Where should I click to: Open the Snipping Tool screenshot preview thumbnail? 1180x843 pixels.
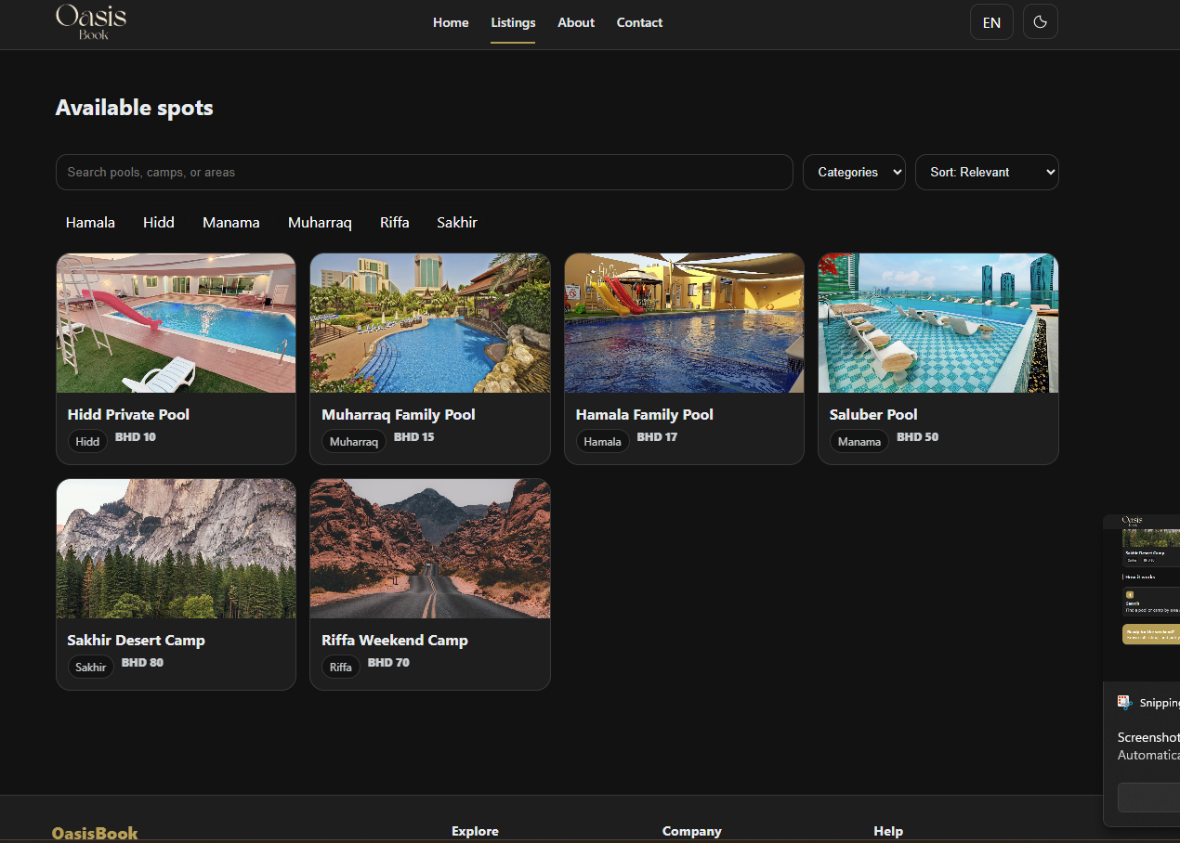coord(1142,597)
